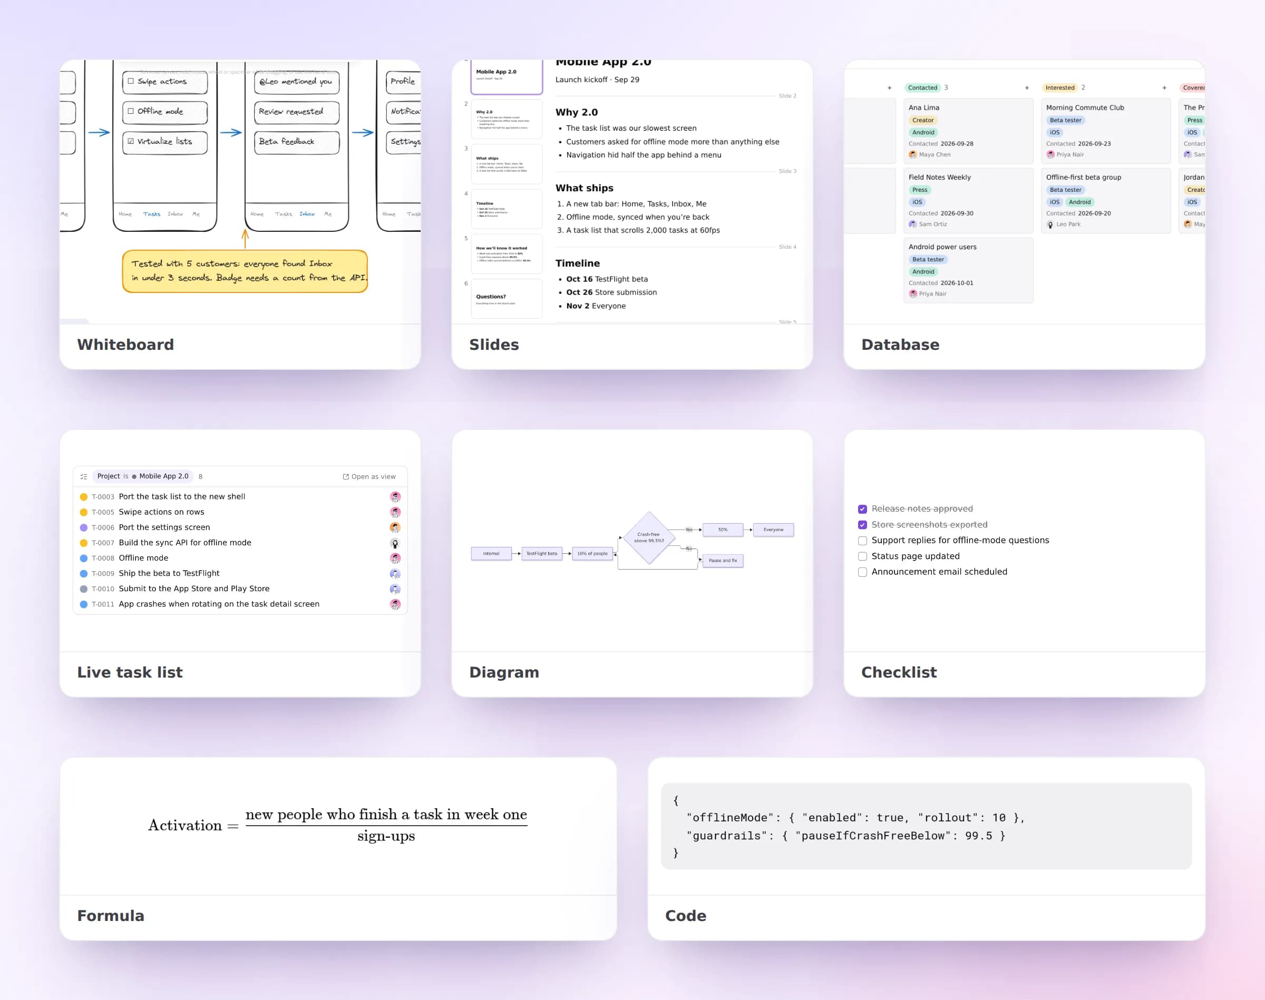Viewport: 1265px width, 1000px height.
Task: Click the TestFlight beta diagram node
Action: 542,554
